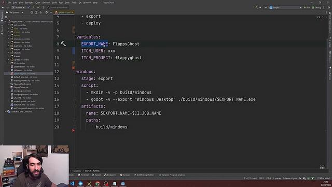Click the windows key on line 12
The width and height of the screenshot is (332, 187).
pyautogui.click(x=85, y=72)
